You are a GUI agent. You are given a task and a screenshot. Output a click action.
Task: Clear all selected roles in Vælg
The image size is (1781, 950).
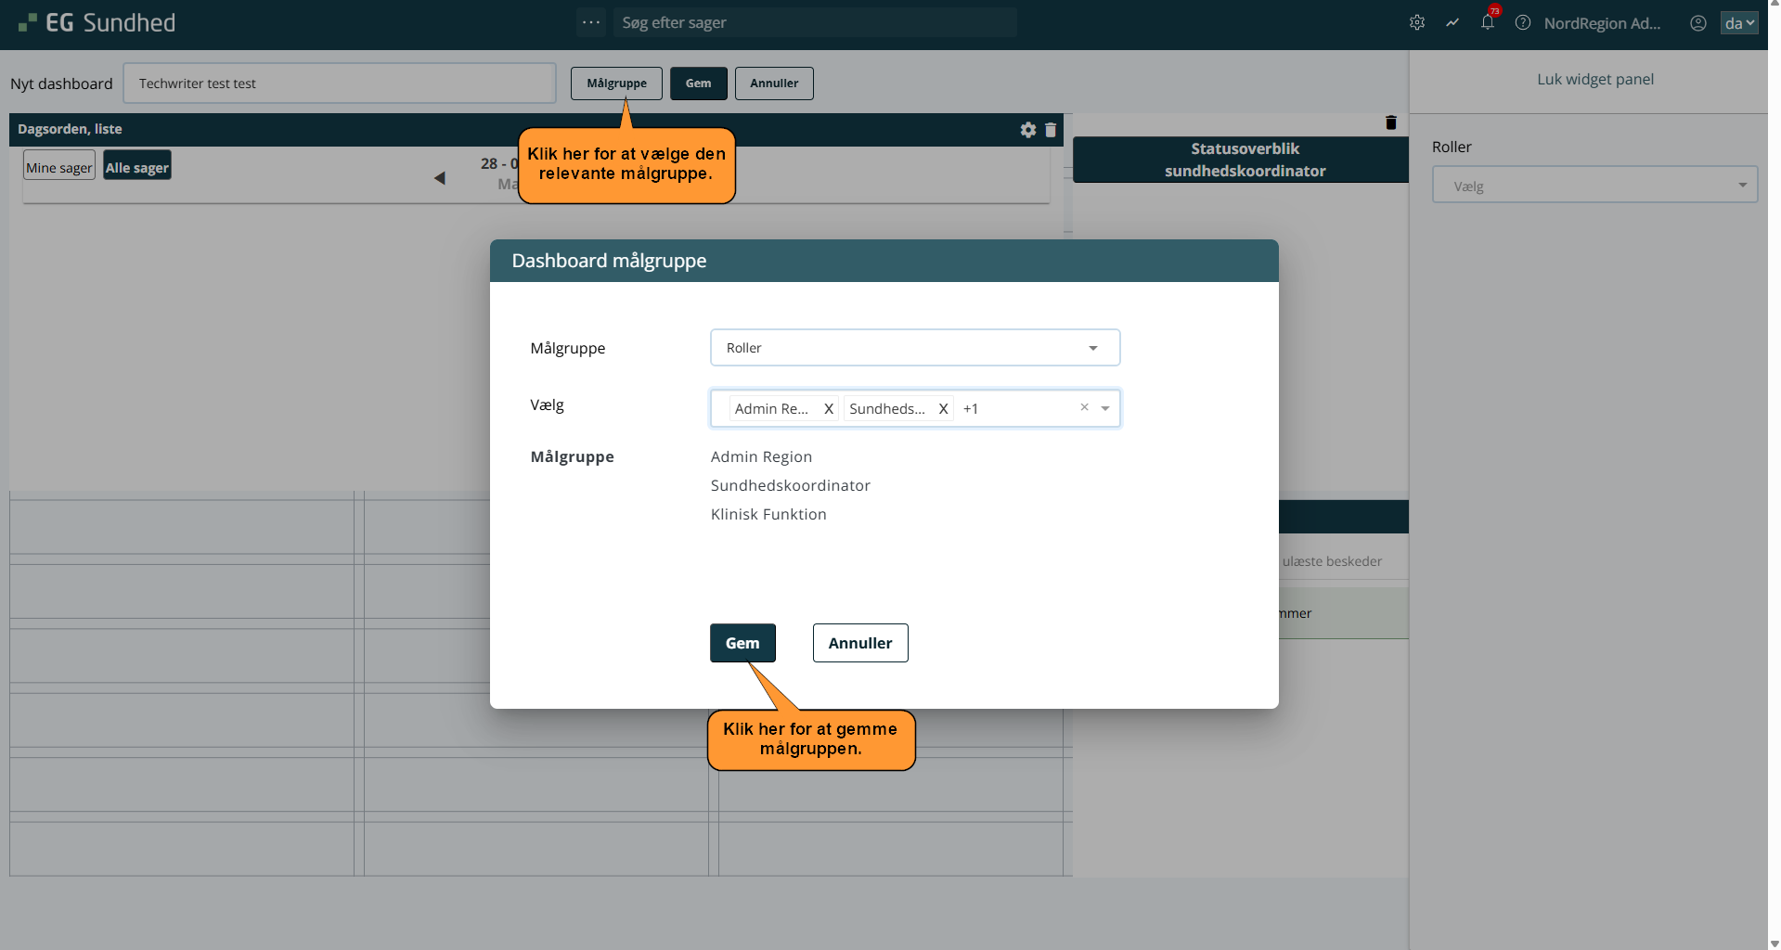(1084, 407)
